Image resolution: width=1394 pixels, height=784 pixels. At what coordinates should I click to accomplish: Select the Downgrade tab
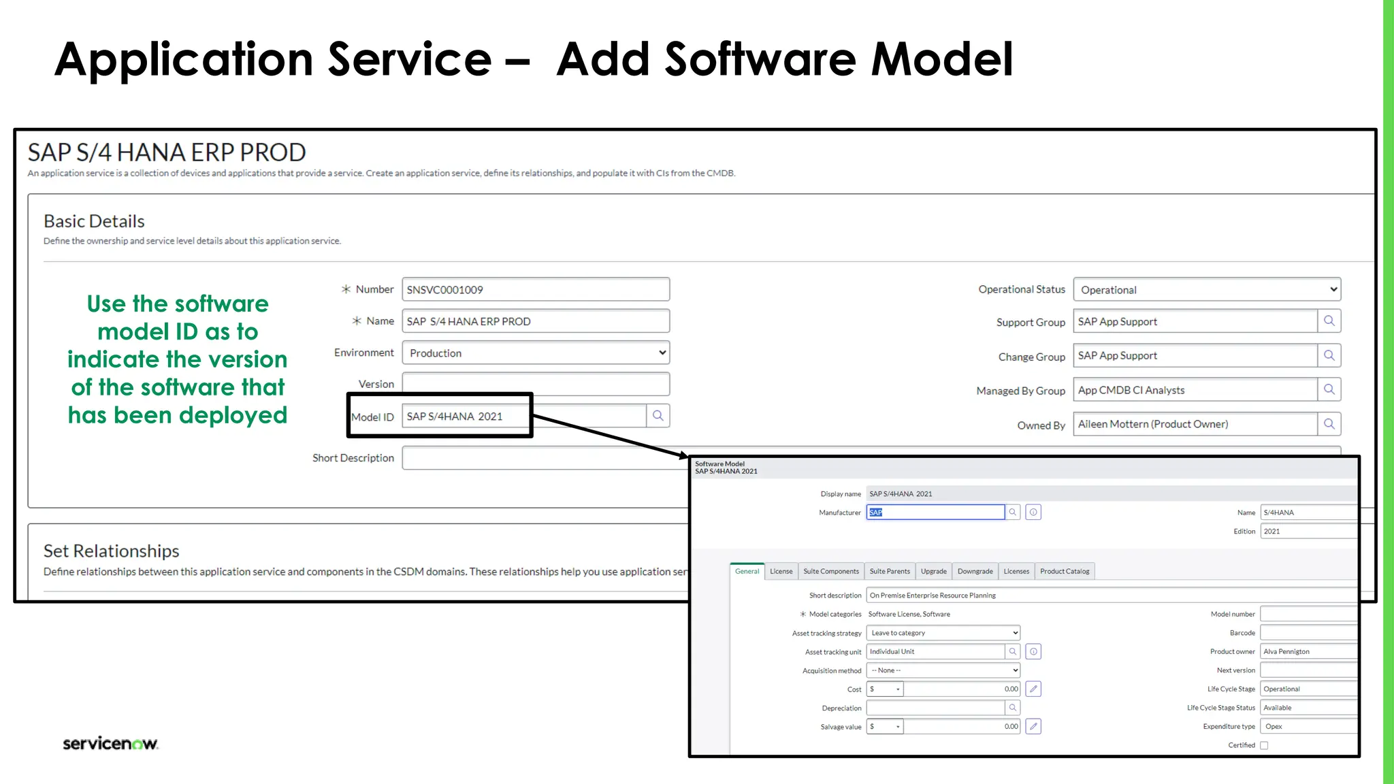pyautogui.click(x=975, y=572)
